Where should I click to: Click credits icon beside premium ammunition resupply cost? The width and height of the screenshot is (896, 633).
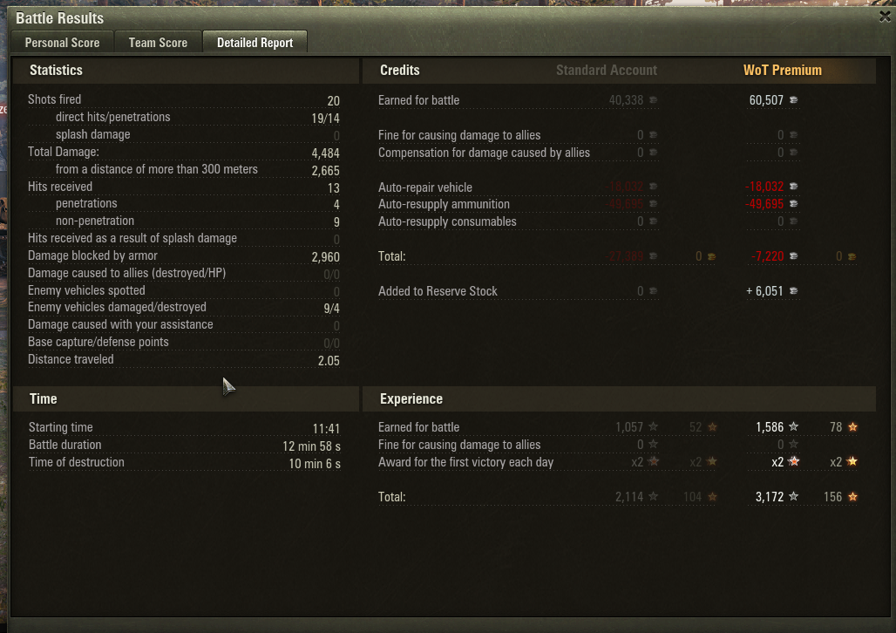794,203
